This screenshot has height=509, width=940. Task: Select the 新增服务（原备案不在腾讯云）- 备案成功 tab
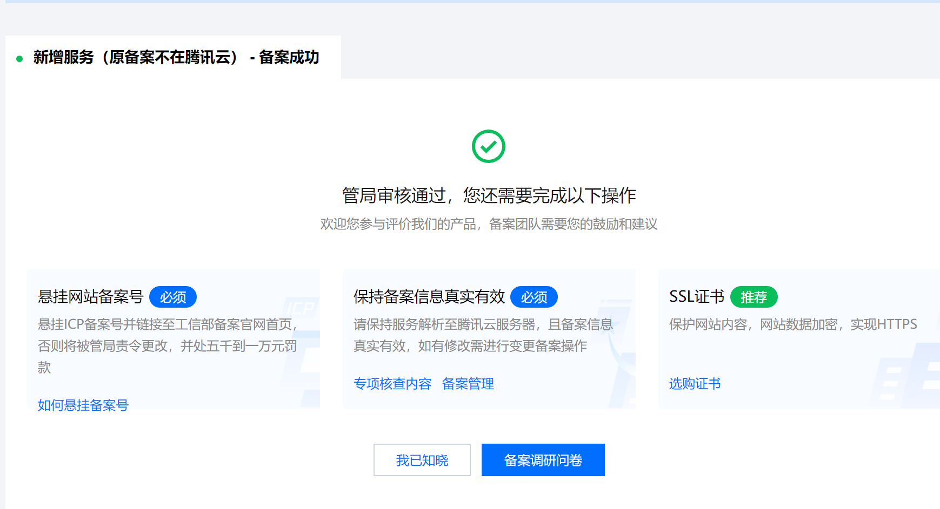176,57
